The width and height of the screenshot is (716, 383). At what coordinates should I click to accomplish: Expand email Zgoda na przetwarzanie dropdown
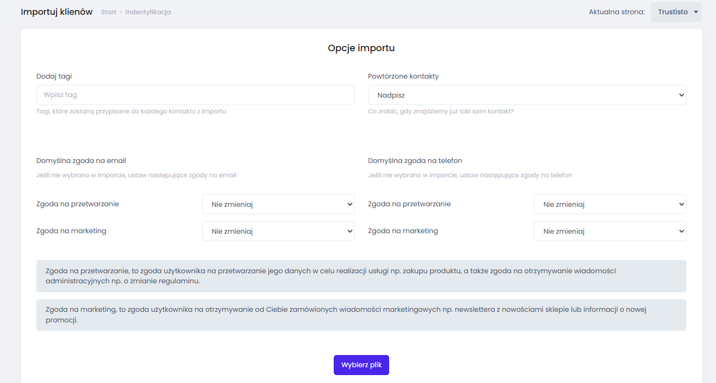(278, 204)
